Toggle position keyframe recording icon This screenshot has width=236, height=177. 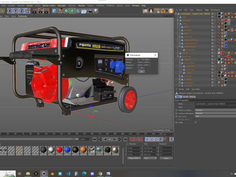(147, 139)
